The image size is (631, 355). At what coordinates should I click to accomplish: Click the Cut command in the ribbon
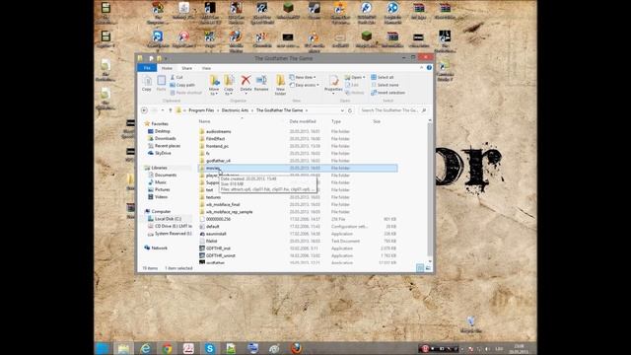(x=176, y=77)
